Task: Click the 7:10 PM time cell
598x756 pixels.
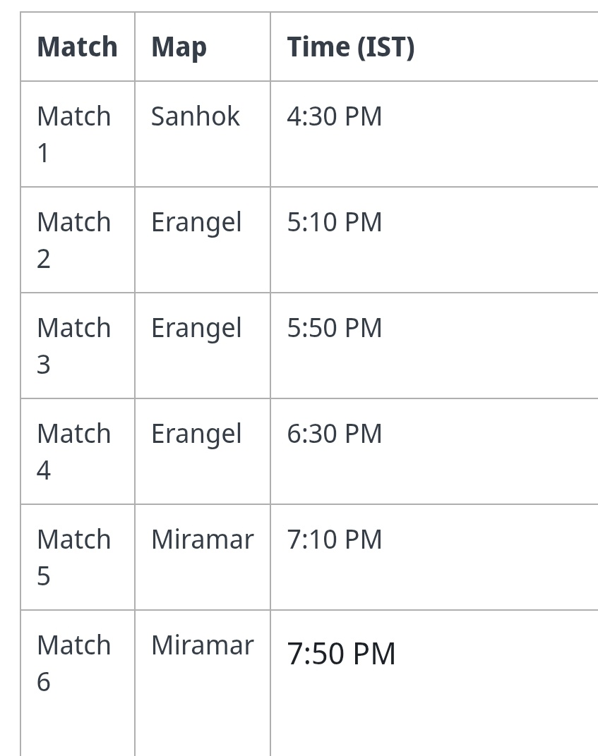Action: click(334, 539)
